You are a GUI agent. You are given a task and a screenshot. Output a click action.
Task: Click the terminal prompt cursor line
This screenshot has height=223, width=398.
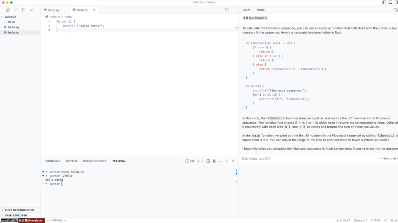[x=54, y=184]
